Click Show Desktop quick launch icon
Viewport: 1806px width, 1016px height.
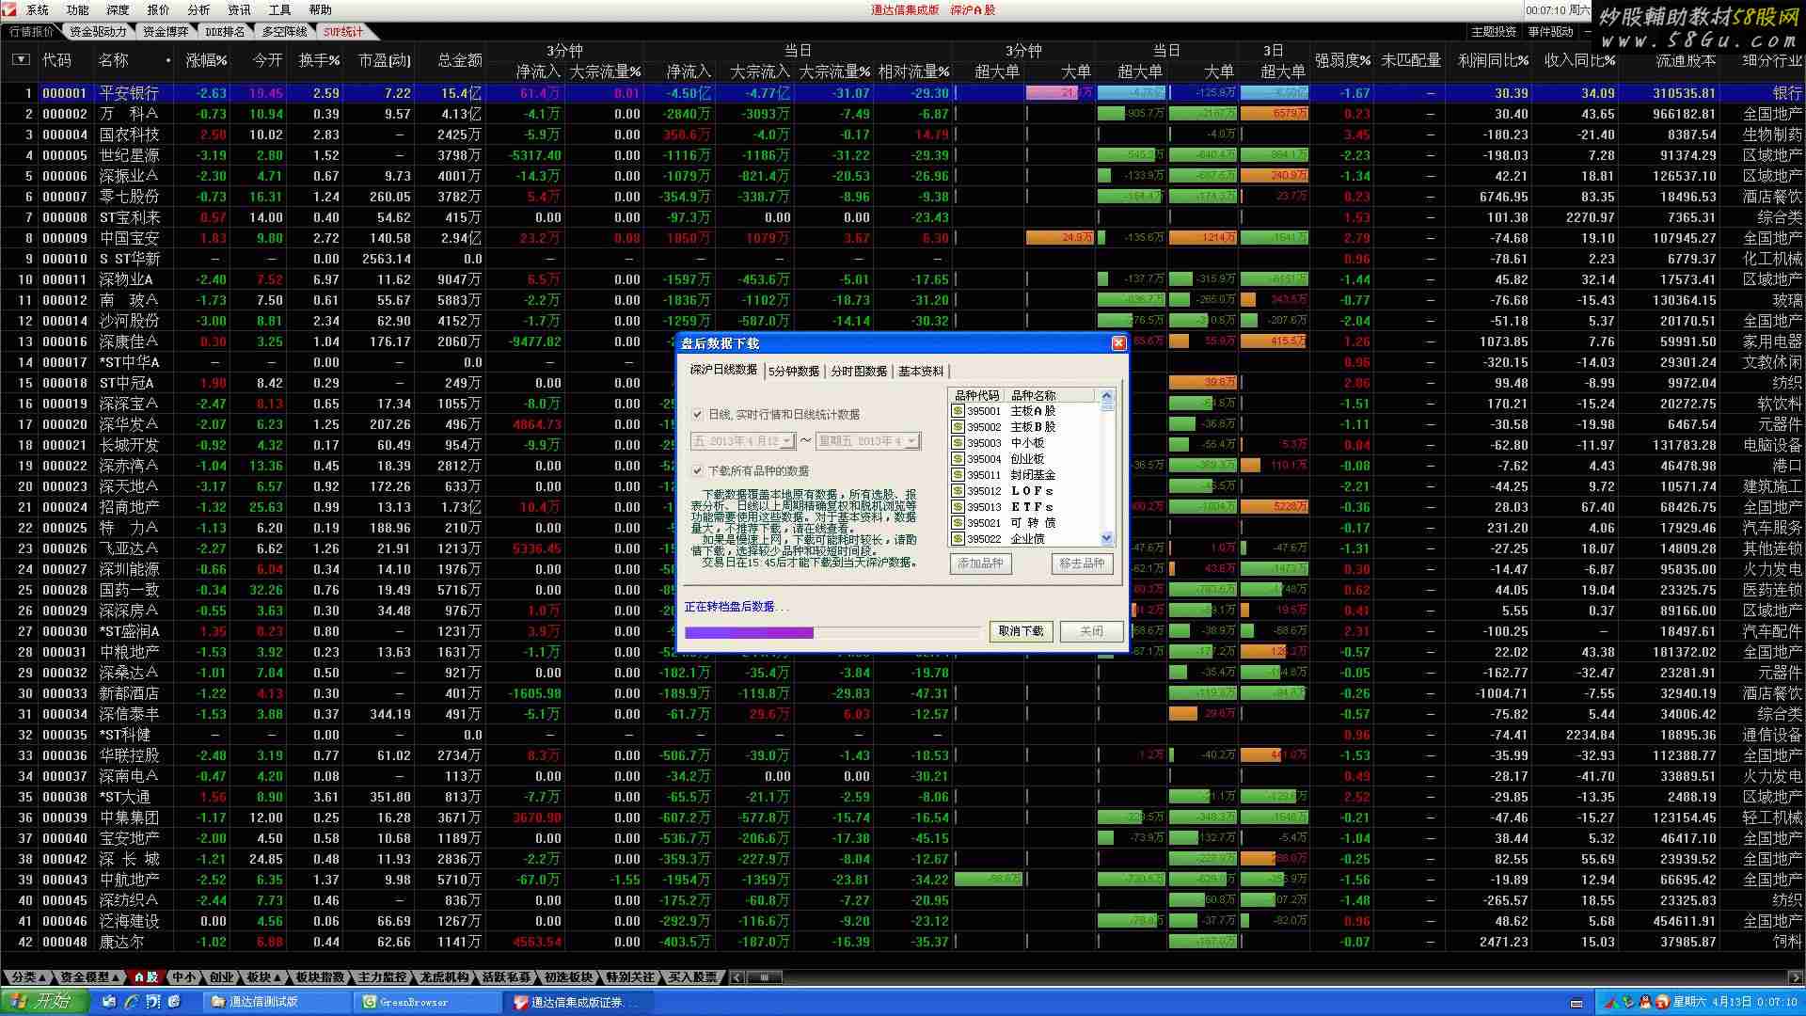click(110, 1002)
